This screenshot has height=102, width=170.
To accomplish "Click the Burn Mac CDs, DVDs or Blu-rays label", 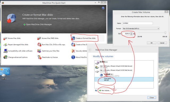I will point(53,45).
